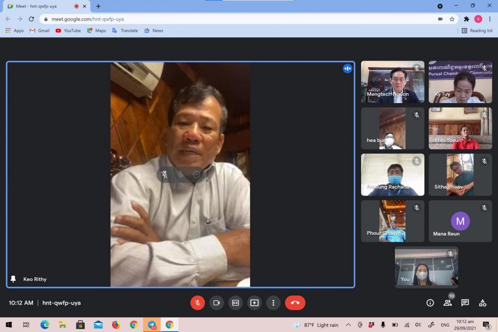Open the Activities panel icon
The width and height of the screenshot is (498, 332).
pyautogui.click(x=483, y=303)
